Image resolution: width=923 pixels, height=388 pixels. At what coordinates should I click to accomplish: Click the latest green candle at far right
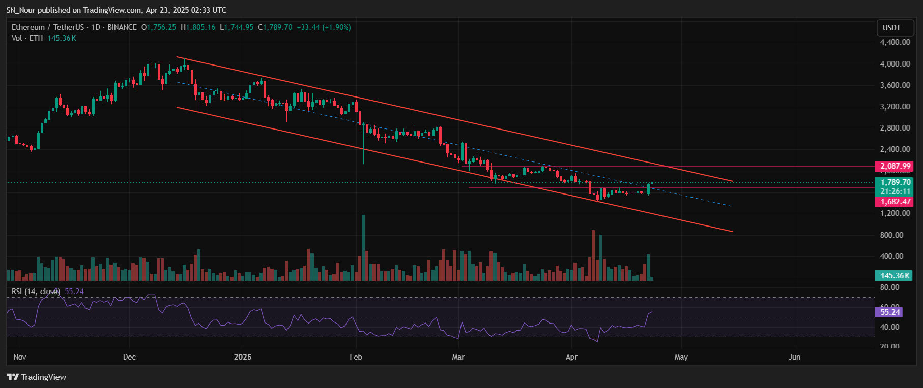click(648, 188)
